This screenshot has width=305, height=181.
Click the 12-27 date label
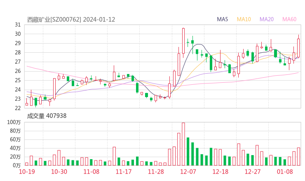pyautogui.click(x=253, y=172)
